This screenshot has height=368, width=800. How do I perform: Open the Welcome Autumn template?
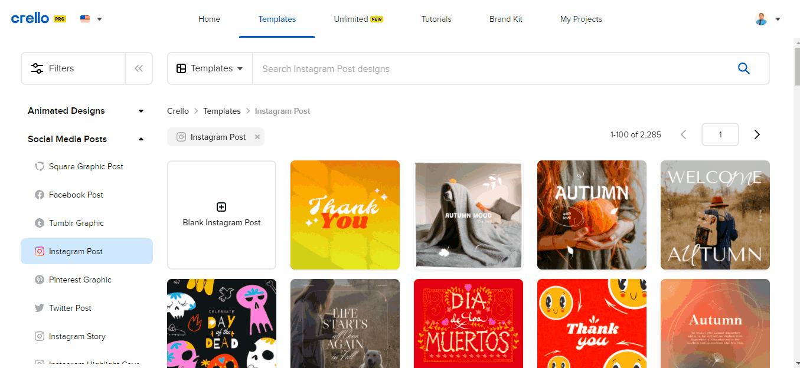pyautogui.click(x=715, y=215)
